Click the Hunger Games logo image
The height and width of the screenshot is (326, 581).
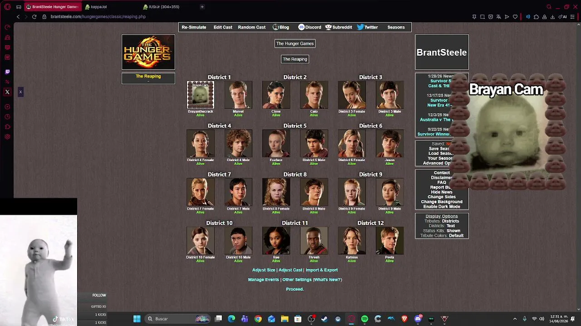[148, 53]
